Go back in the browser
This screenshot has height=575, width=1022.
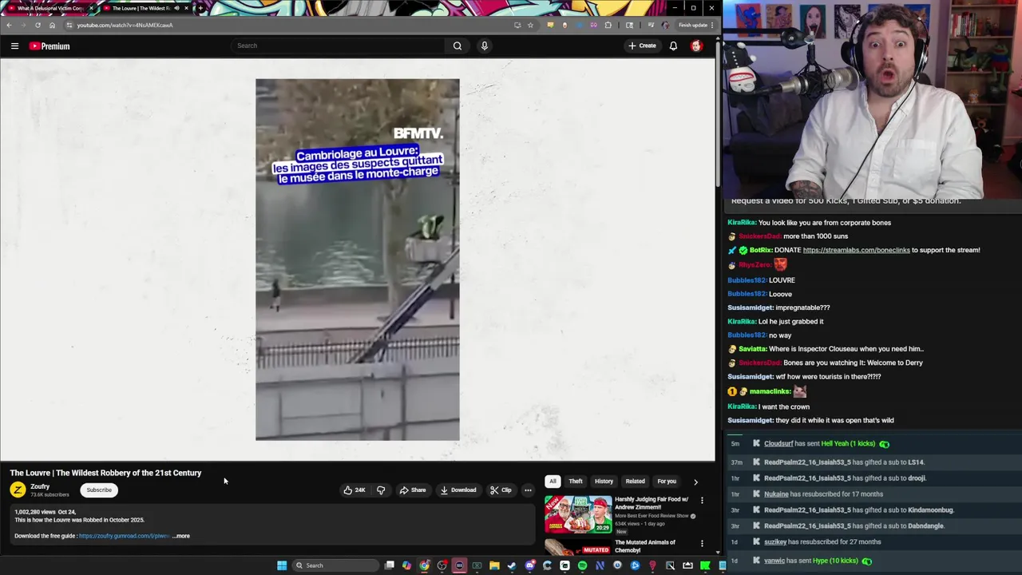click(9, 25)
